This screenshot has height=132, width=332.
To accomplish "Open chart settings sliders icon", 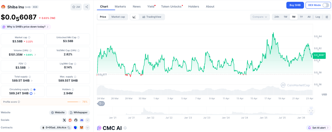I will tap(327, 17).
